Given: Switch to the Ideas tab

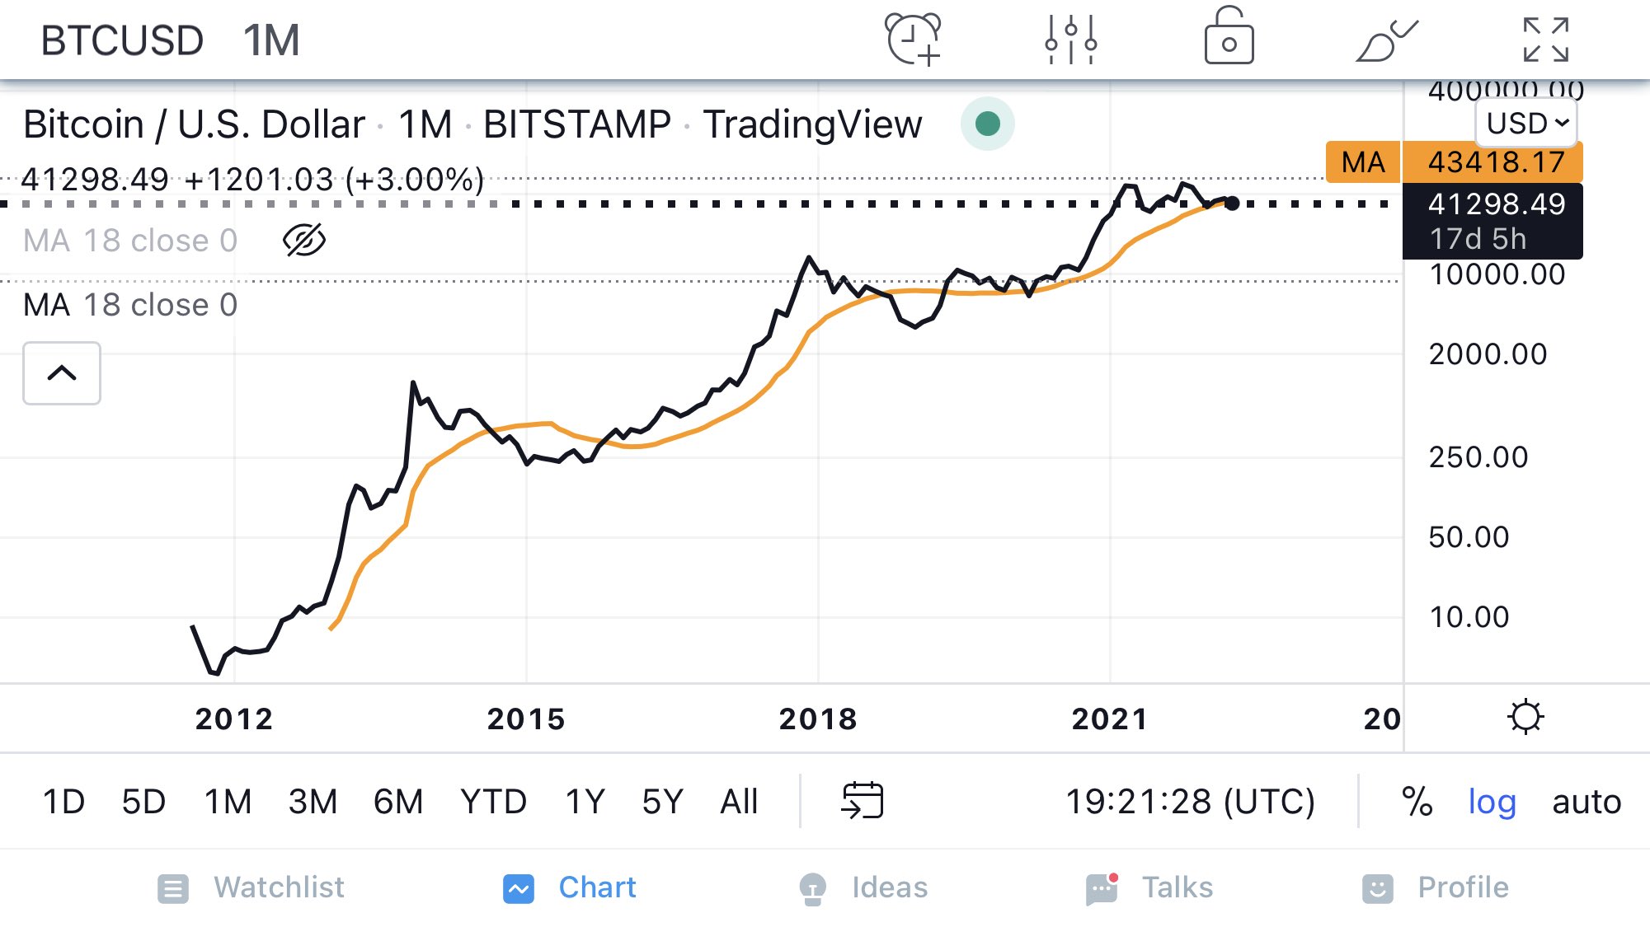Looking at the screenshot, I should click(x=863, y=887).
